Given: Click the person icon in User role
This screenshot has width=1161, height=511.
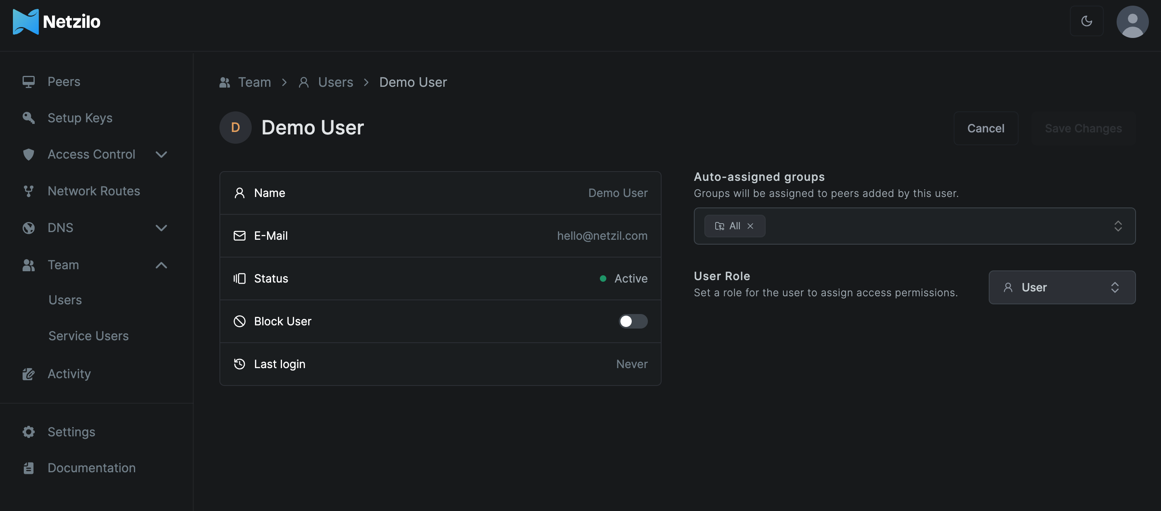Looking at the screenshot, I should tap(1008, 287).
